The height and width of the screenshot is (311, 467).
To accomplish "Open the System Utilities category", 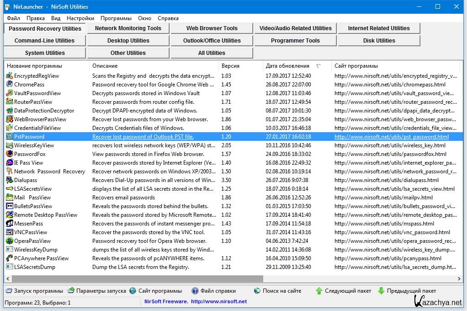I will pyautogui.click(x=45, y=53).
